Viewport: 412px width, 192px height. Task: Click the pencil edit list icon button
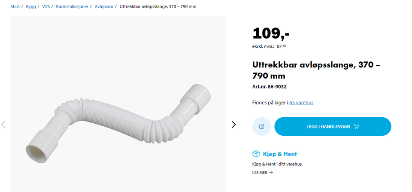tap(261, 127)
